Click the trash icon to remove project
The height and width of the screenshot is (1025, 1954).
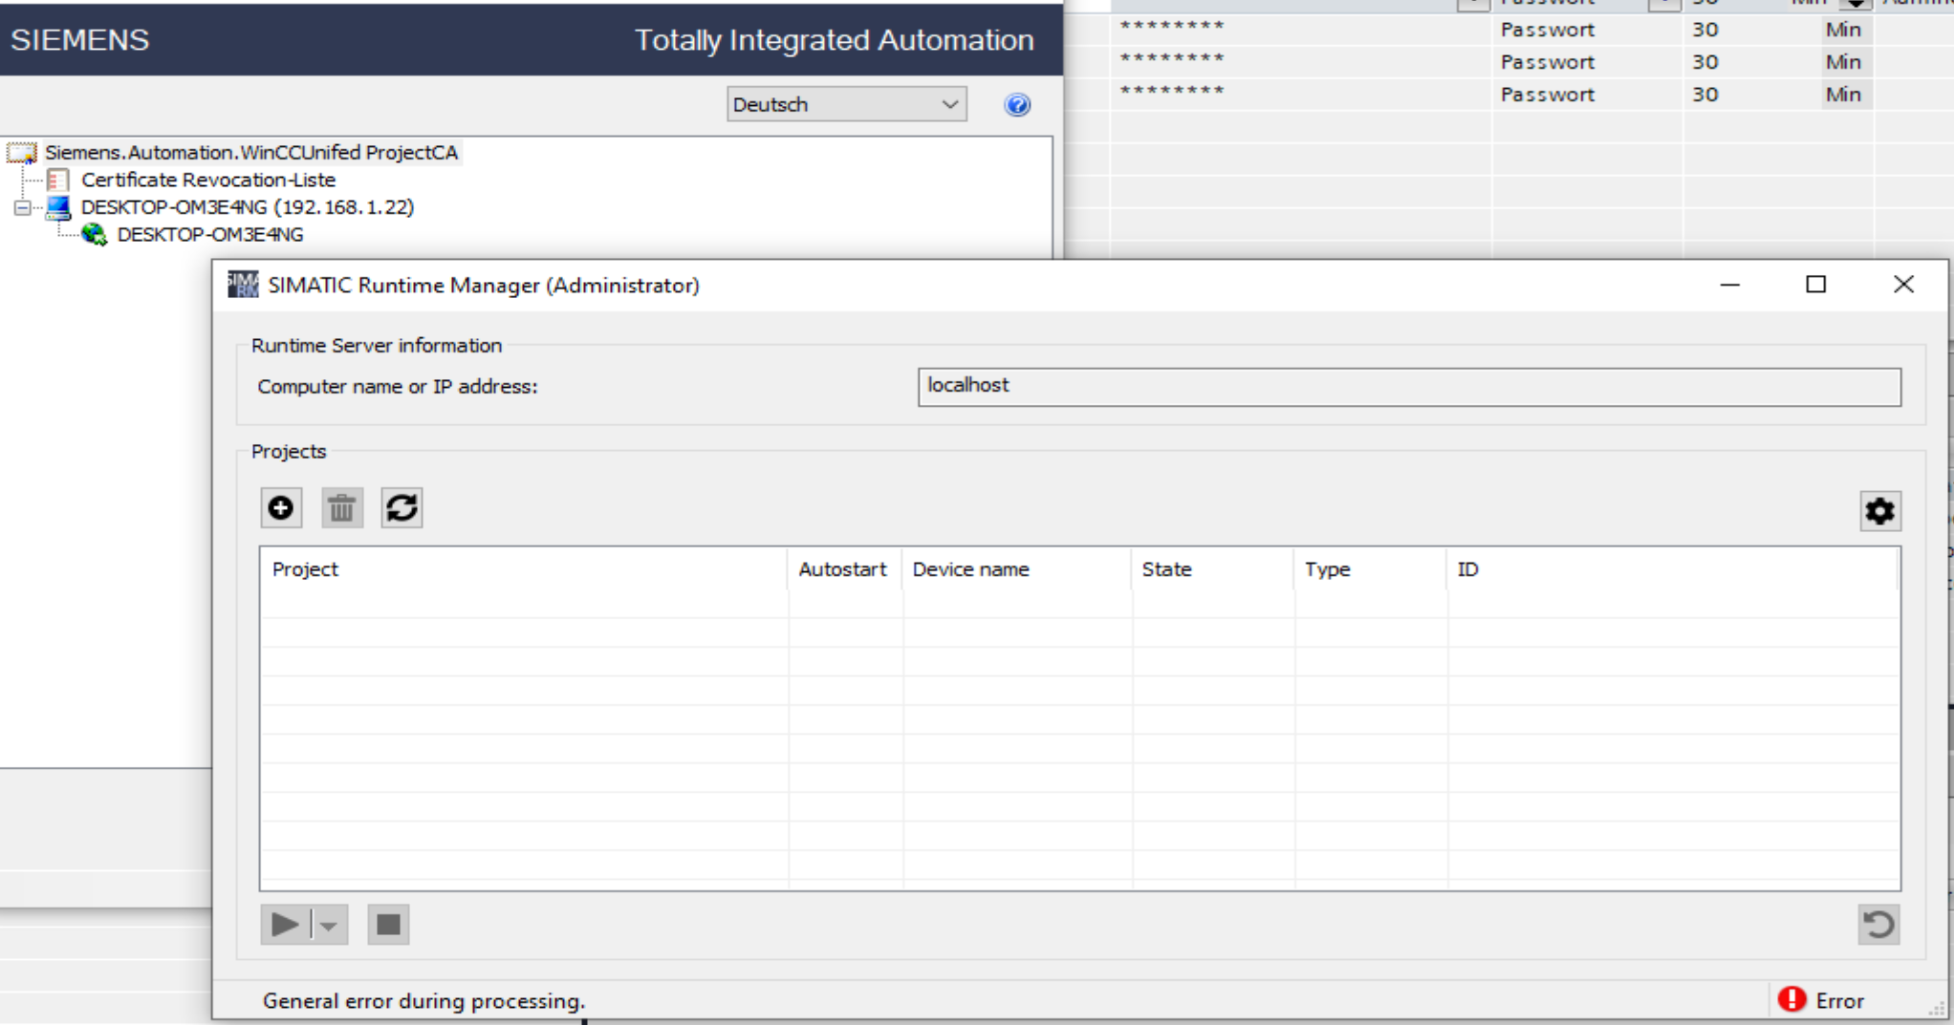click(341, 508)
